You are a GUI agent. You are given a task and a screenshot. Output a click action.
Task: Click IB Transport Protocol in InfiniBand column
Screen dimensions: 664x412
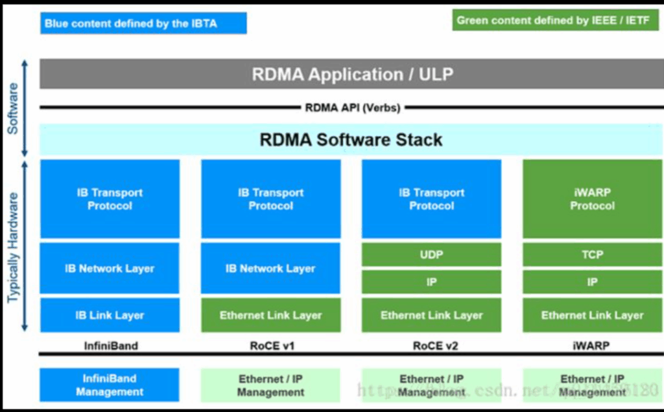[x=110, y=199]
